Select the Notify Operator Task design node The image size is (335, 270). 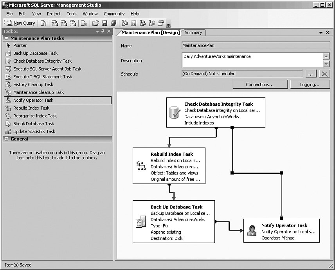tap(282, 231)
